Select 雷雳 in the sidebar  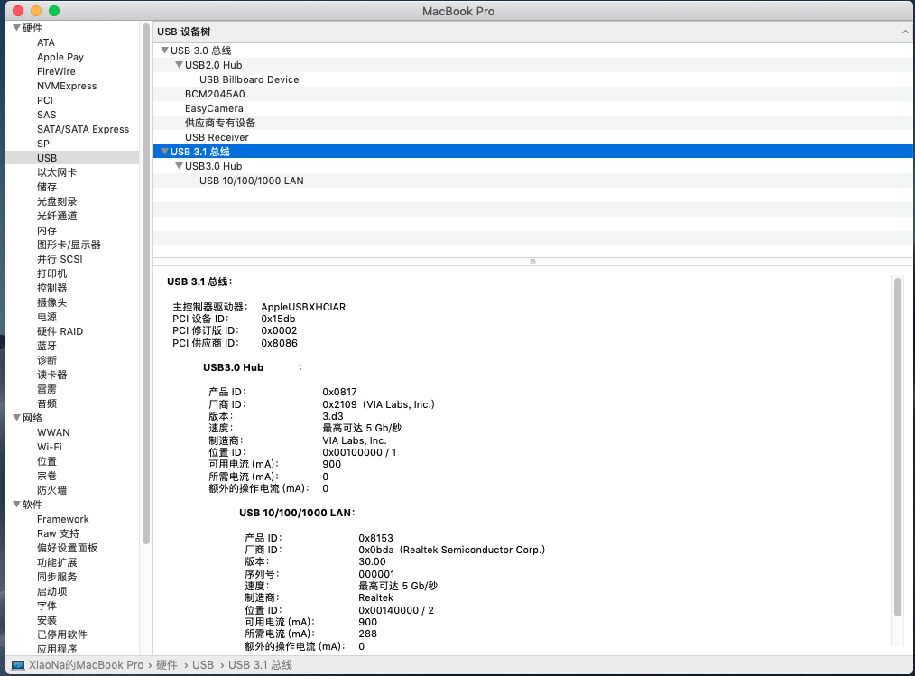point(47,389)
